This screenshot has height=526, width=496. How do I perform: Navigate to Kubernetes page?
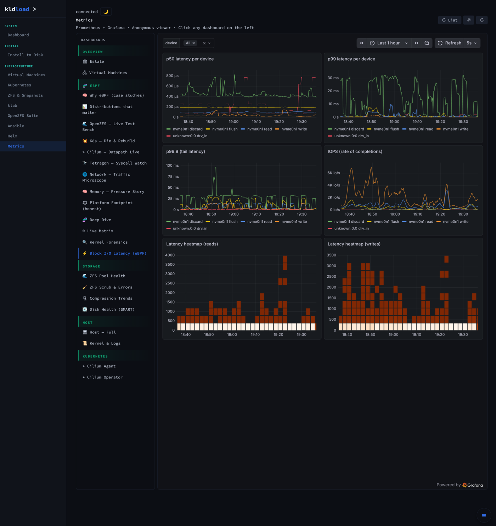(33, 85)
